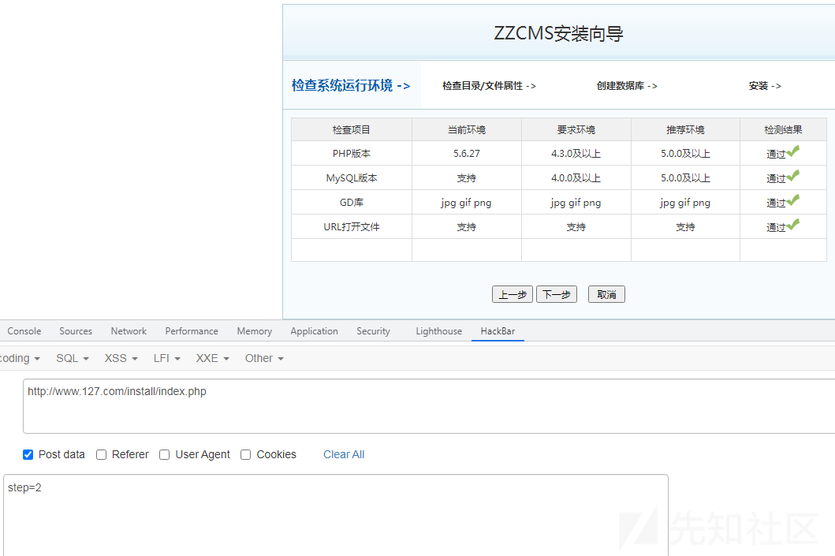This screenshot has width=835, height=556.
Task: Select the Memory tab
Action: [x=255, y=331]
